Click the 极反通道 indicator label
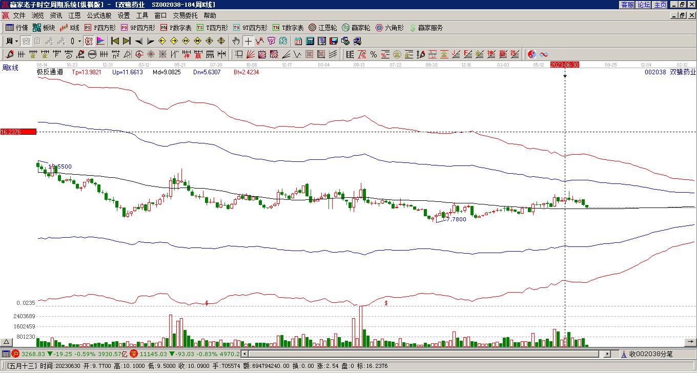The width and height of the screenshot is (697, 373). (50, 72)
